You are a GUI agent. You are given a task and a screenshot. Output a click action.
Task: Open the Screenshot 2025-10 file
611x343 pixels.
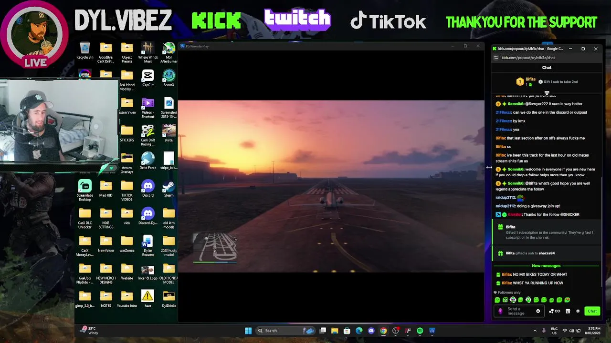pos(169,108)
